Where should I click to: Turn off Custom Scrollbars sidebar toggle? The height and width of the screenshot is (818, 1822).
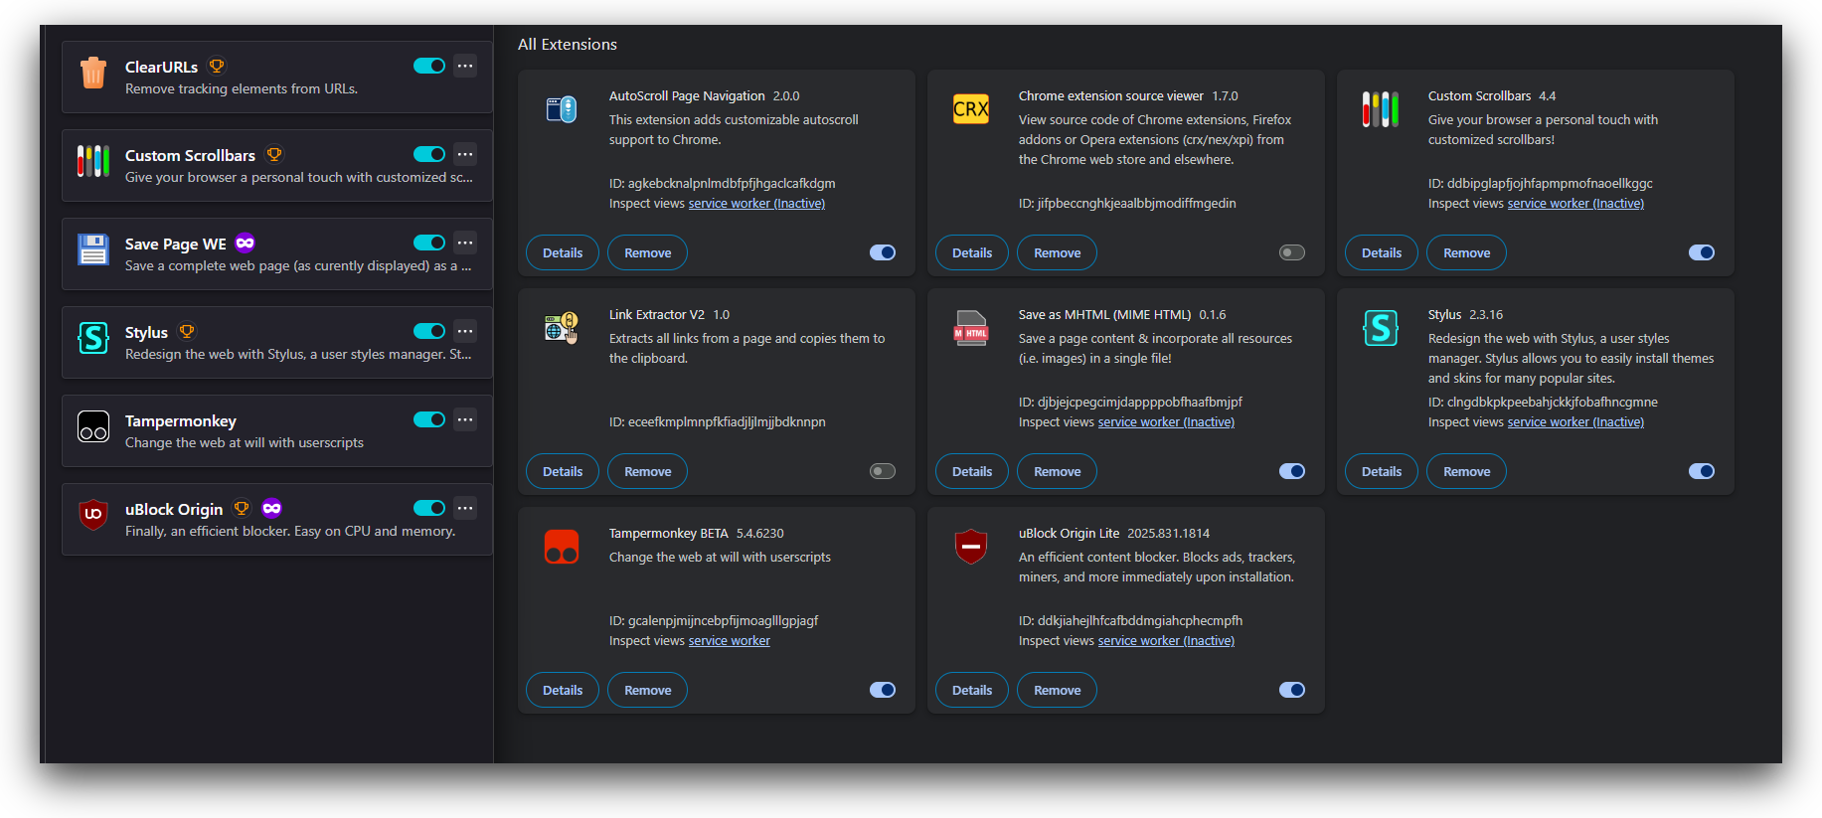pyautogui.click(x=429, y=154)
